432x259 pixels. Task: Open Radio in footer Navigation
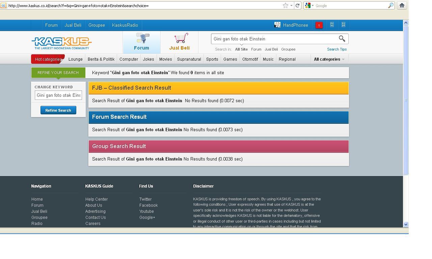[x=37, y=224]
